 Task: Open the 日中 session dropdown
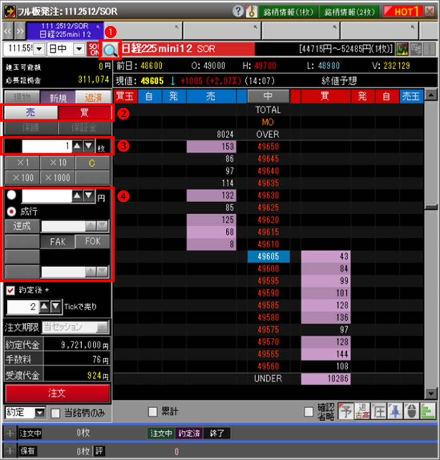tap(79, 49)
